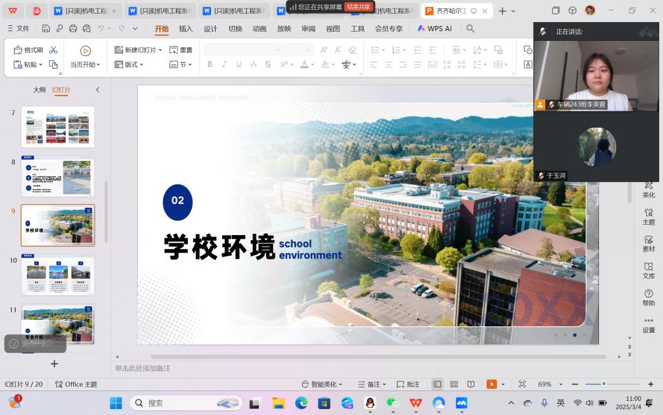Toggle the 备注 (Notes) pane

(x=372, y=384)
